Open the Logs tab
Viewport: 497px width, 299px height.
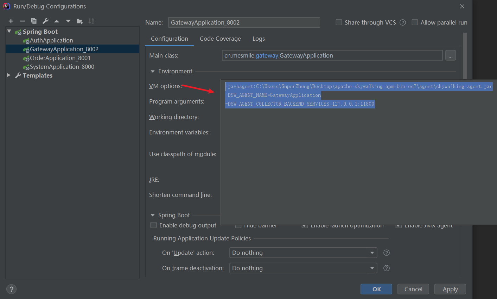point(259,39)
